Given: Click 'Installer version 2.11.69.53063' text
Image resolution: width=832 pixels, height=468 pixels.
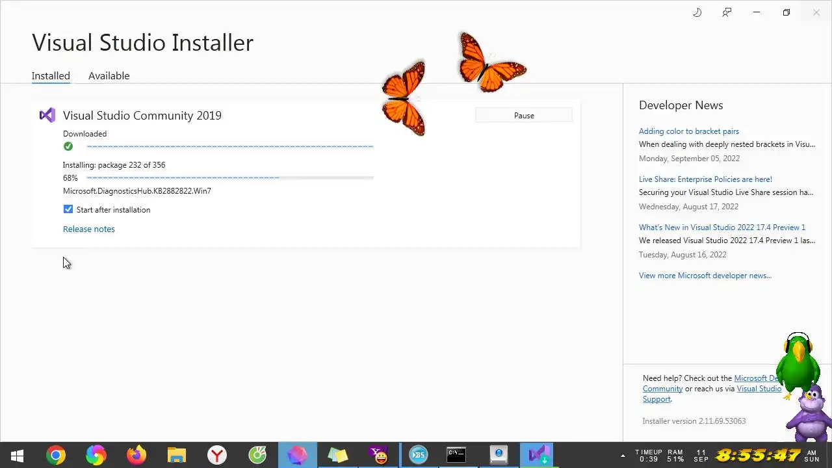Looking at the screenshot, I should (x=694, y=421).
